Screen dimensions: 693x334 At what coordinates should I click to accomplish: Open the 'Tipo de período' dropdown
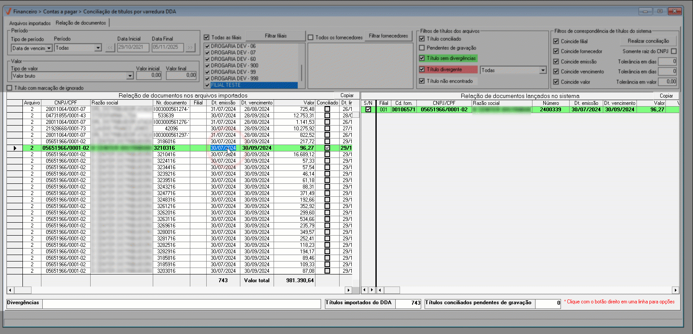(x=49, y=48)
